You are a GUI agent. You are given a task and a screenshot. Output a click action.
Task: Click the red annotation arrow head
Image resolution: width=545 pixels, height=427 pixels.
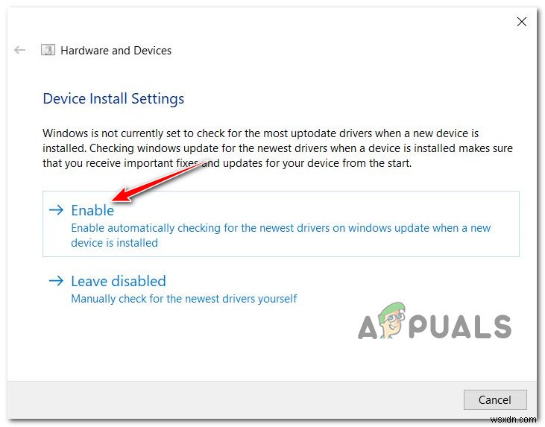[x=122, y=196]
